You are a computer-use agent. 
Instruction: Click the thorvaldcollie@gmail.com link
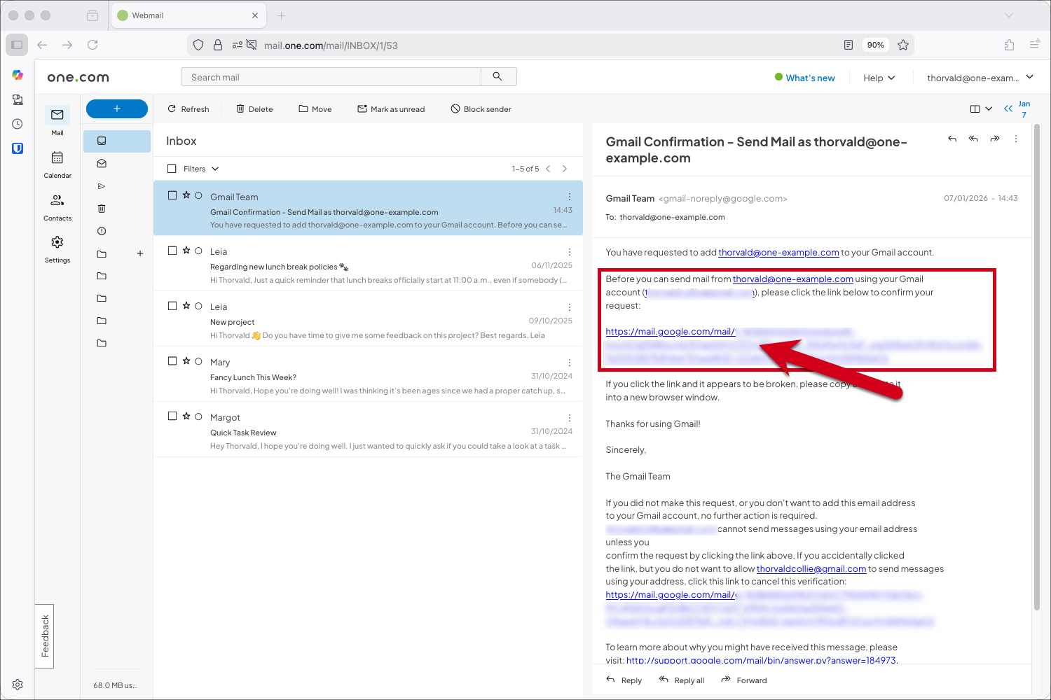pos(811,568)
